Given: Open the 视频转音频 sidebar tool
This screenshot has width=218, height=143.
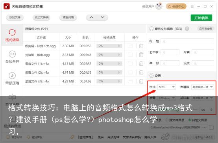Looking at the screenshot, I should (12, 122).
